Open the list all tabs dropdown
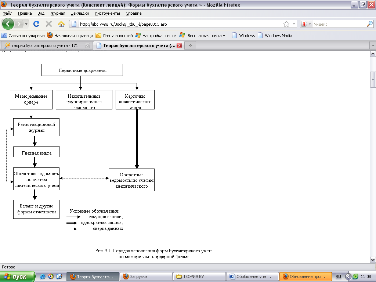Image resolution: width=376 pixels, height=282 pixels. click(373, 45)
